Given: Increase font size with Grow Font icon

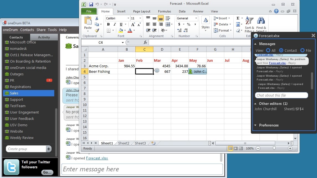Looking at the screenshot, I should [x=133, y=24].
